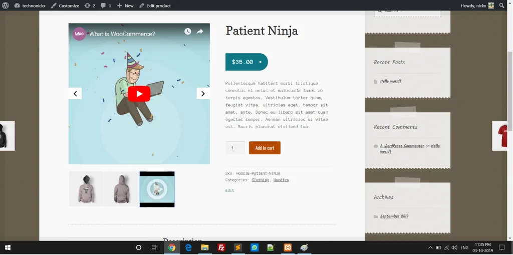Open the technonickx site dashboard link
The height and width of the screenshot is (255, 513).
coord(30,6)
